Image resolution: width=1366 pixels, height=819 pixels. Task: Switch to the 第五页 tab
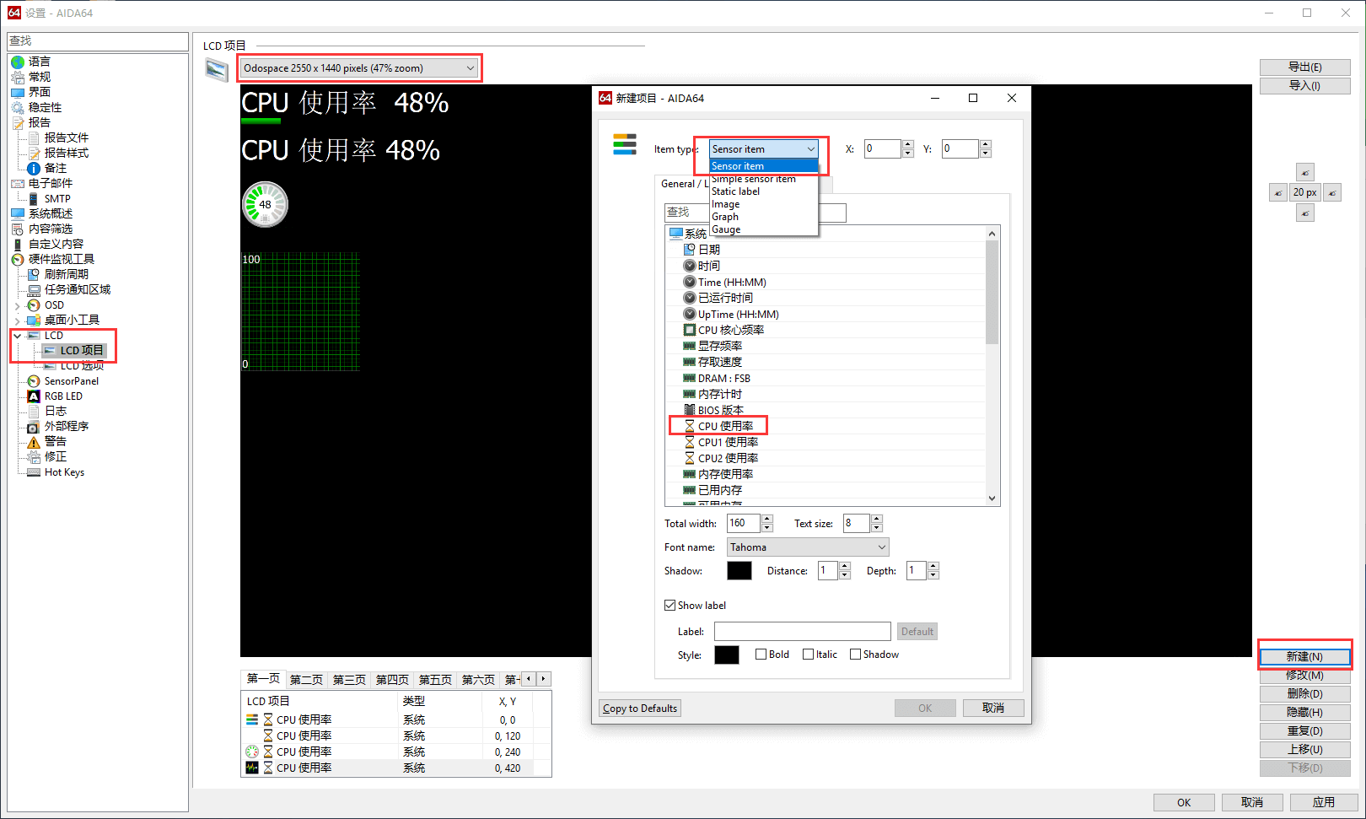pyautogui.click(x=435, y=680)
